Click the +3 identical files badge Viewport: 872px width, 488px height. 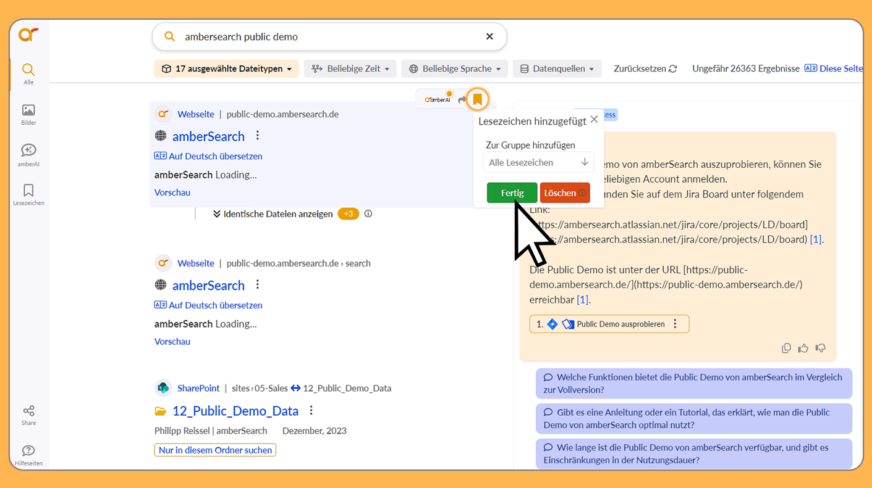(x=348, y=214)
